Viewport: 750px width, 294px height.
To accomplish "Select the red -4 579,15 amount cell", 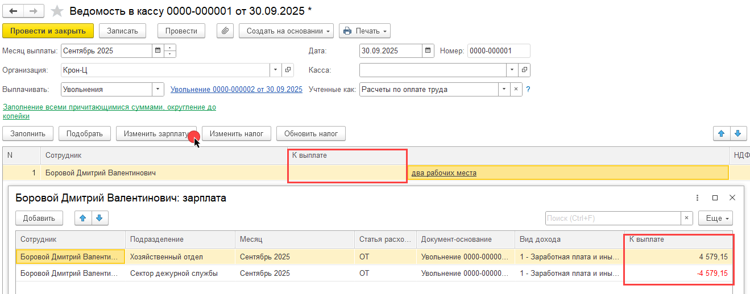I will (678, 273).
